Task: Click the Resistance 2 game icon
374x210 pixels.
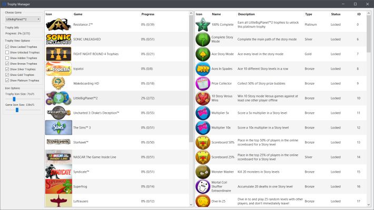Action: (58, 25)
